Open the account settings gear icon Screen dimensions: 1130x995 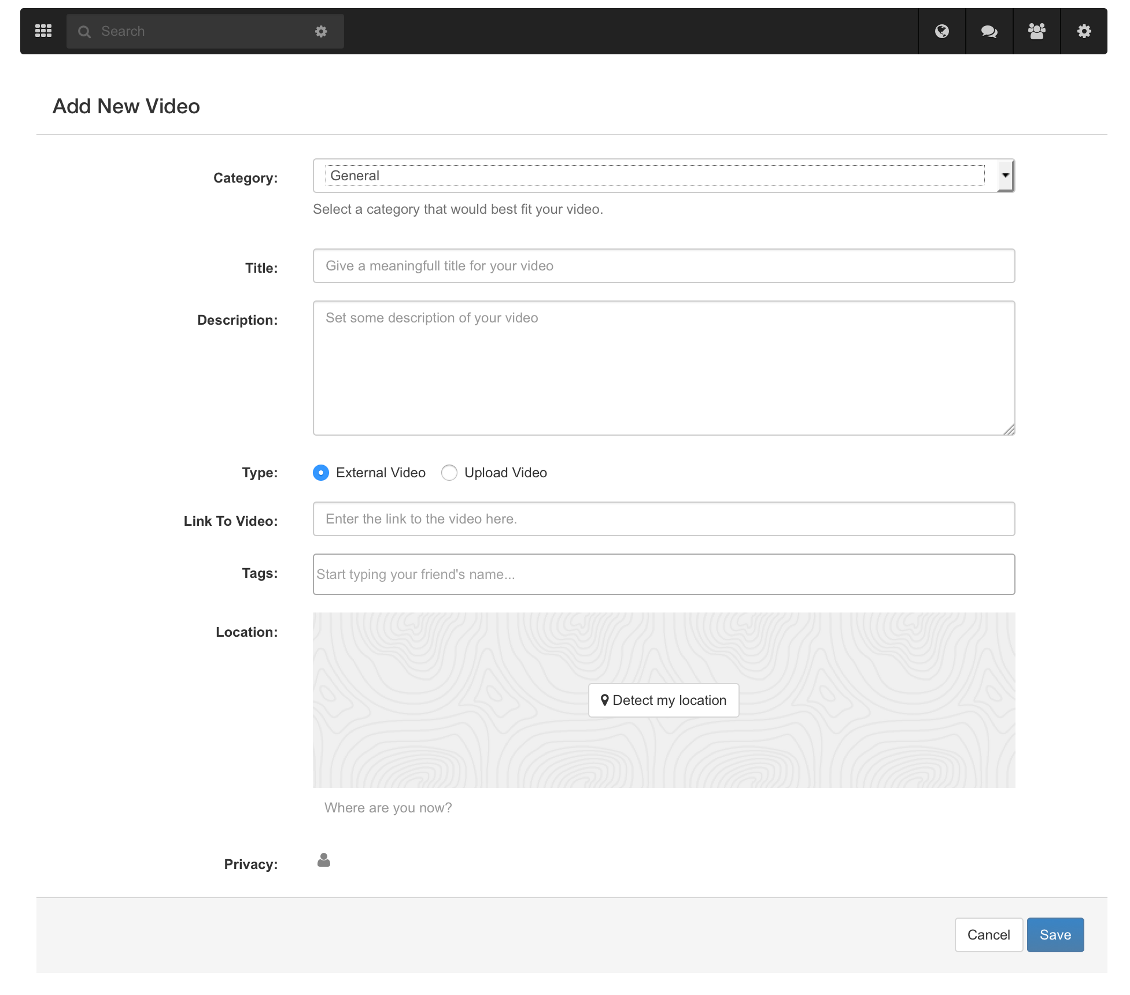pos(1084,31)
